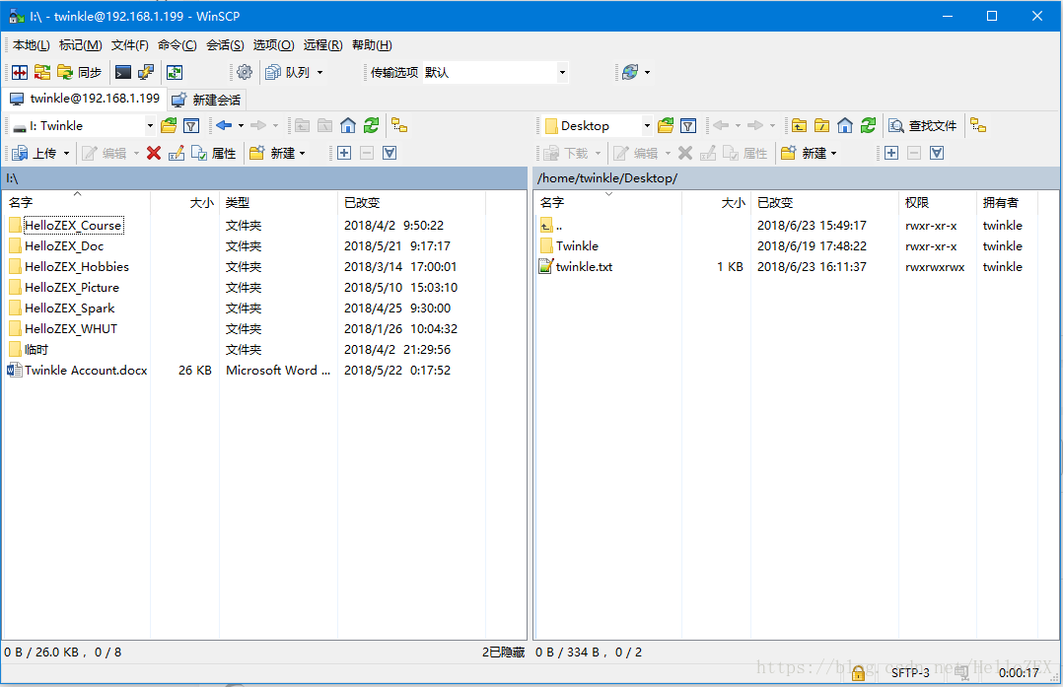1063x687 pixels.
Task: Click remote panel filter icon
Action: pyautogui.click(x=688, y=126)
